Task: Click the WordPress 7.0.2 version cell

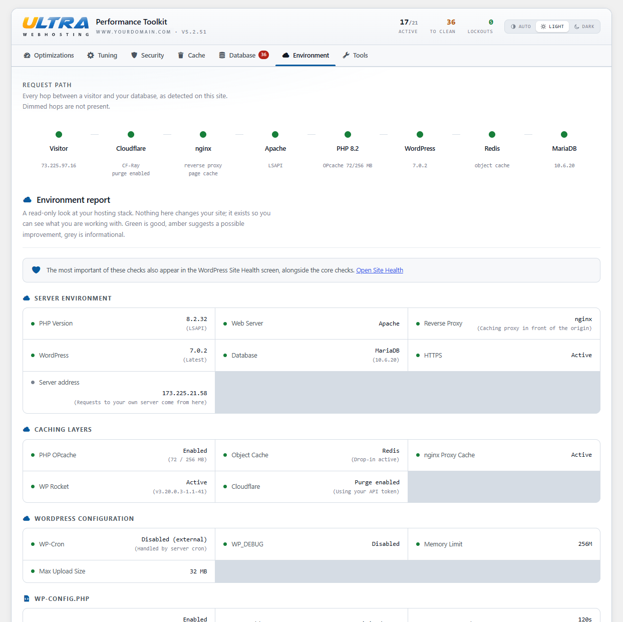Action: (x=119, y=355)
